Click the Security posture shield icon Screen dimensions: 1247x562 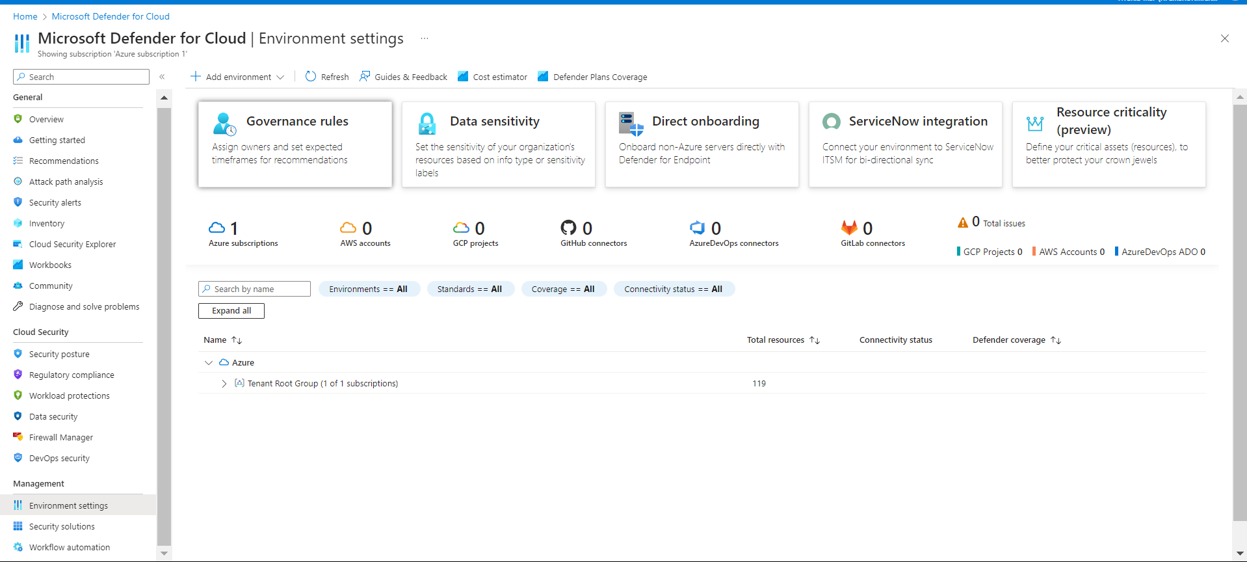(x=18, y=354)
